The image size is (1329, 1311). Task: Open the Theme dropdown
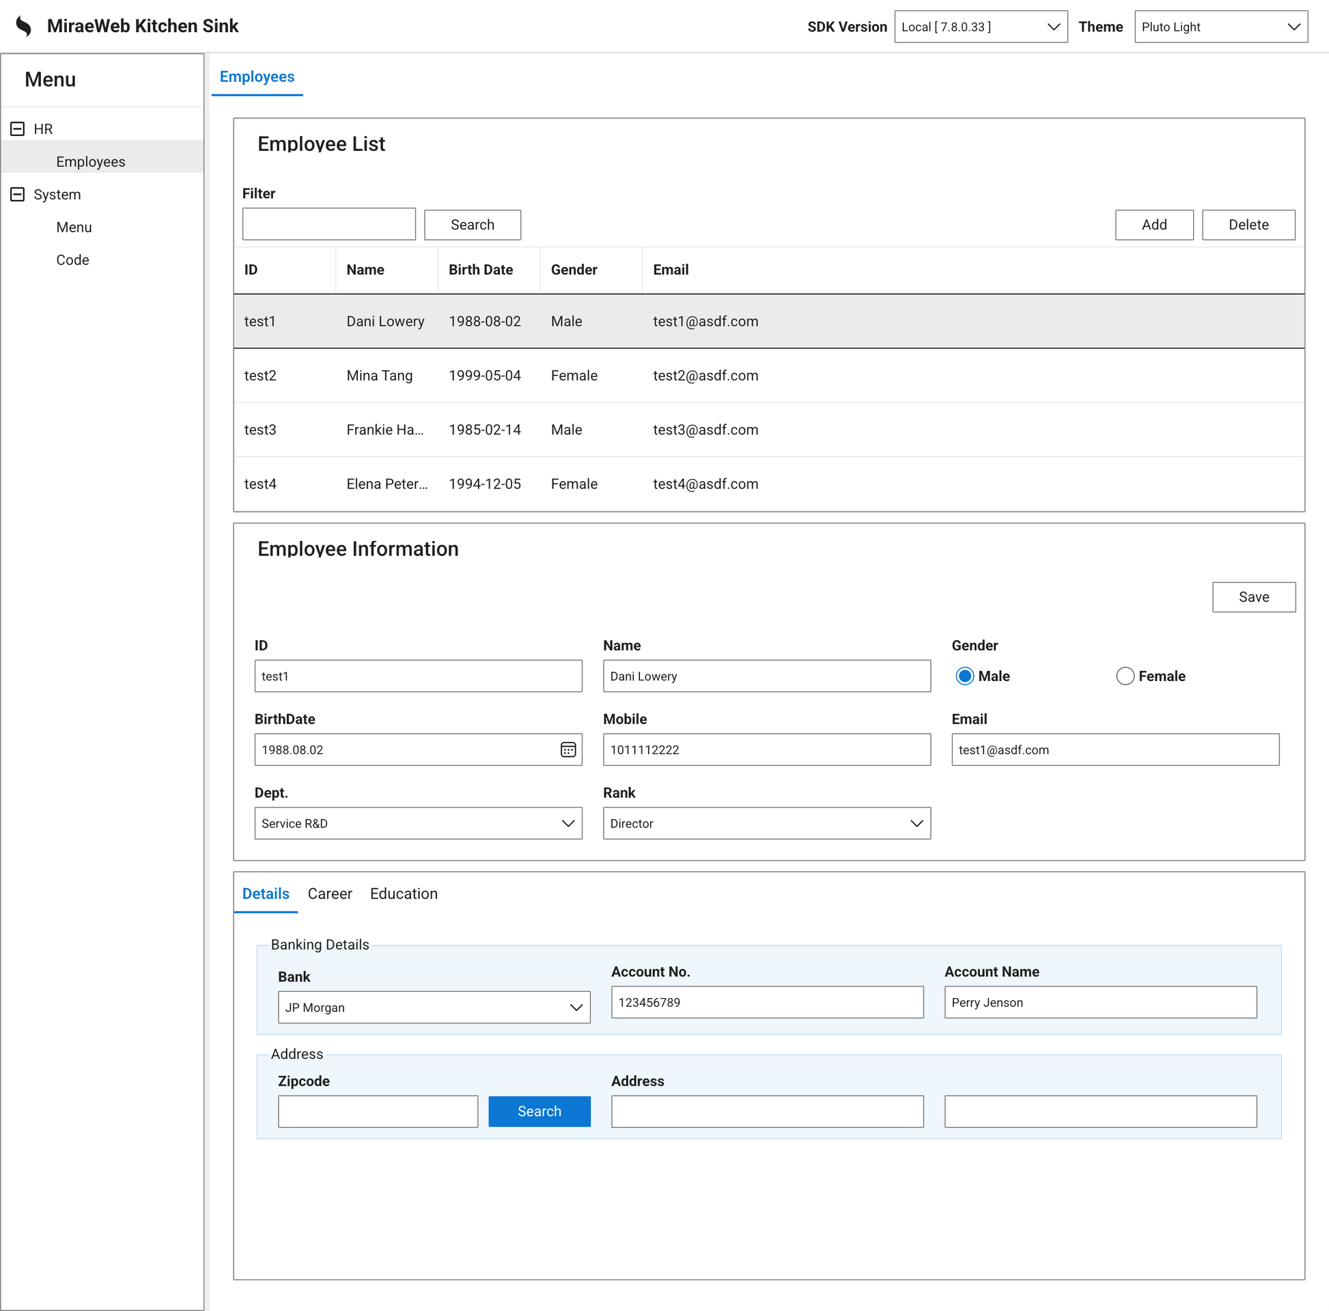point(1220,27)
